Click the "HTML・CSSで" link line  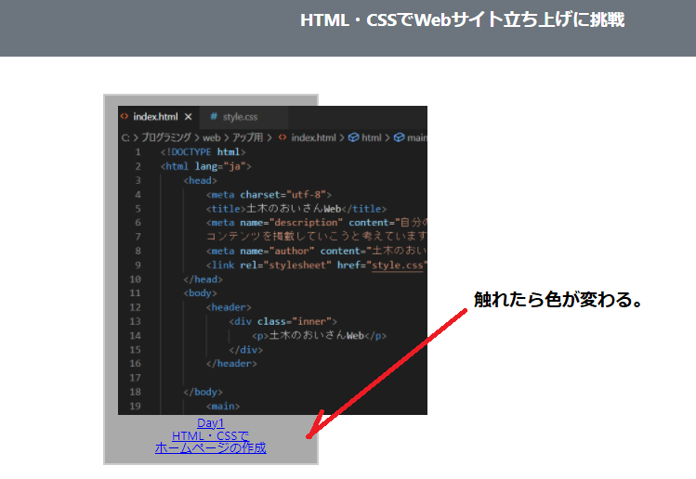click(x=210, y=435)
